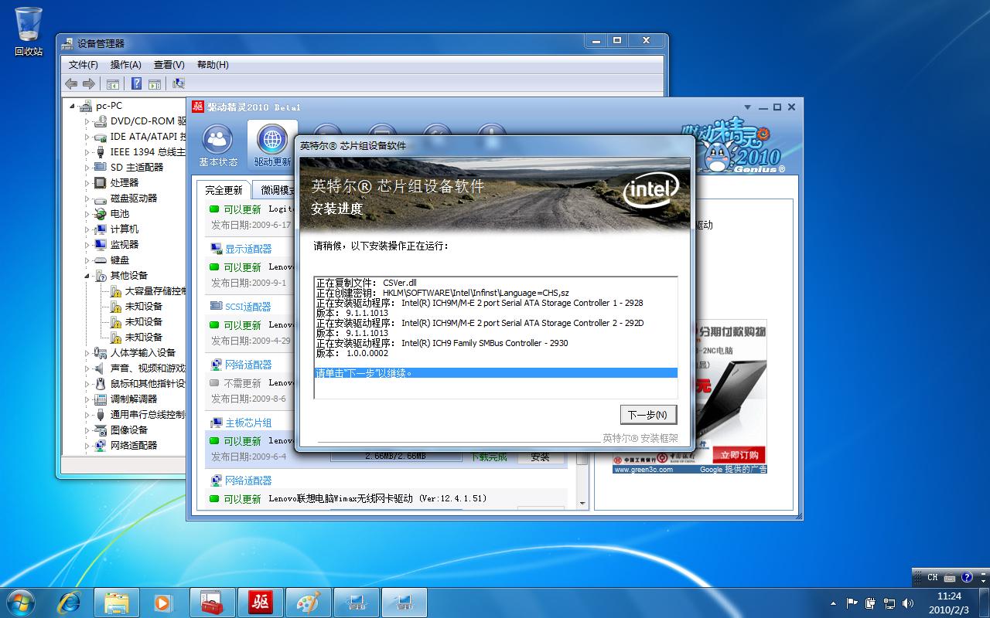
Task: Click the 下载完成 status text
Action: [489, 457]
